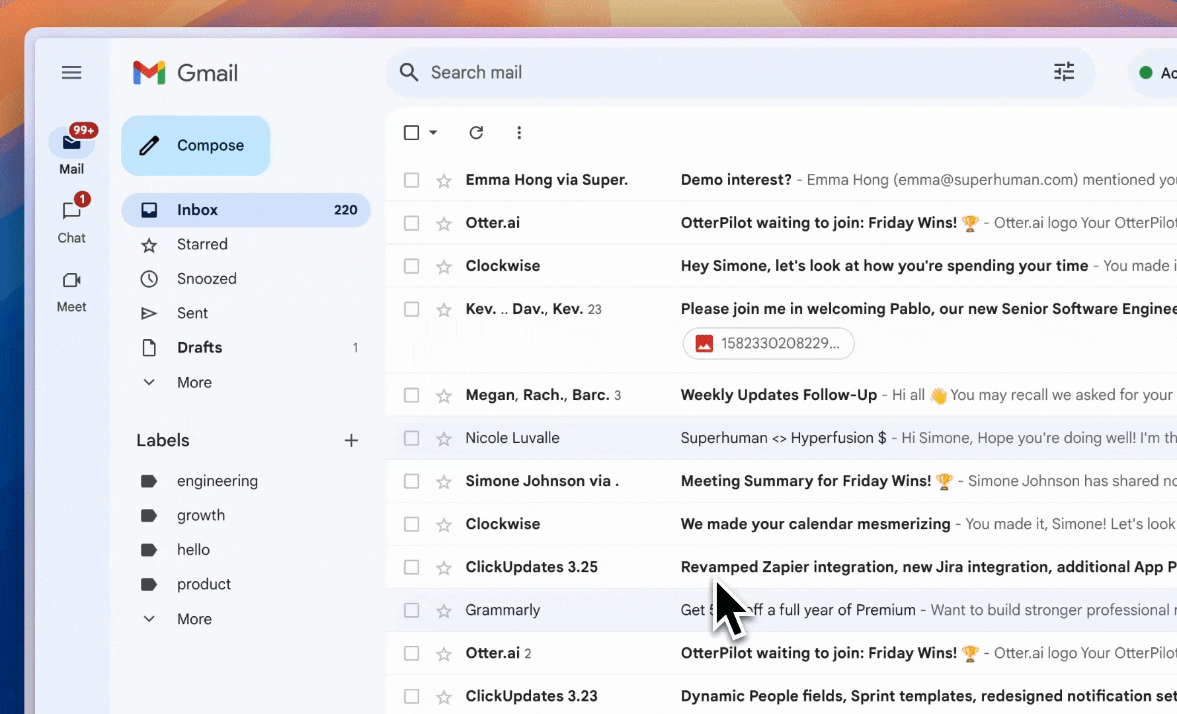Star the Megan, Rach., Barc. thread
This screenshot has height=714, width=1177.
click(x=444, y=395)
